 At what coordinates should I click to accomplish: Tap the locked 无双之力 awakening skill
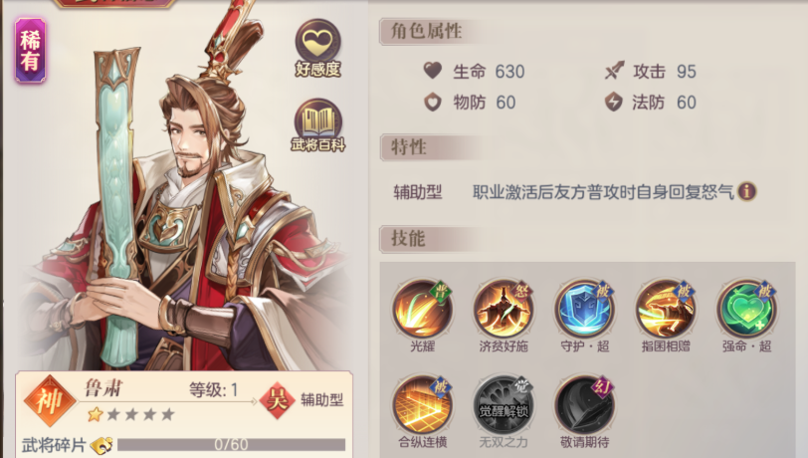click(x=504, y=405)
